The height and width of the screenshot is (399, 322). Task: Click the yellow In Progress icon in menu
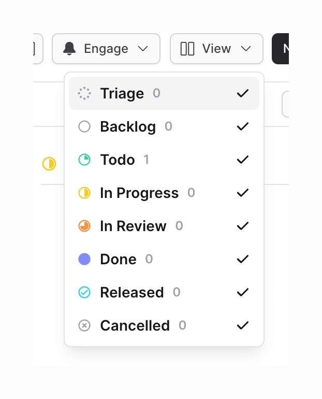point(84,193)
